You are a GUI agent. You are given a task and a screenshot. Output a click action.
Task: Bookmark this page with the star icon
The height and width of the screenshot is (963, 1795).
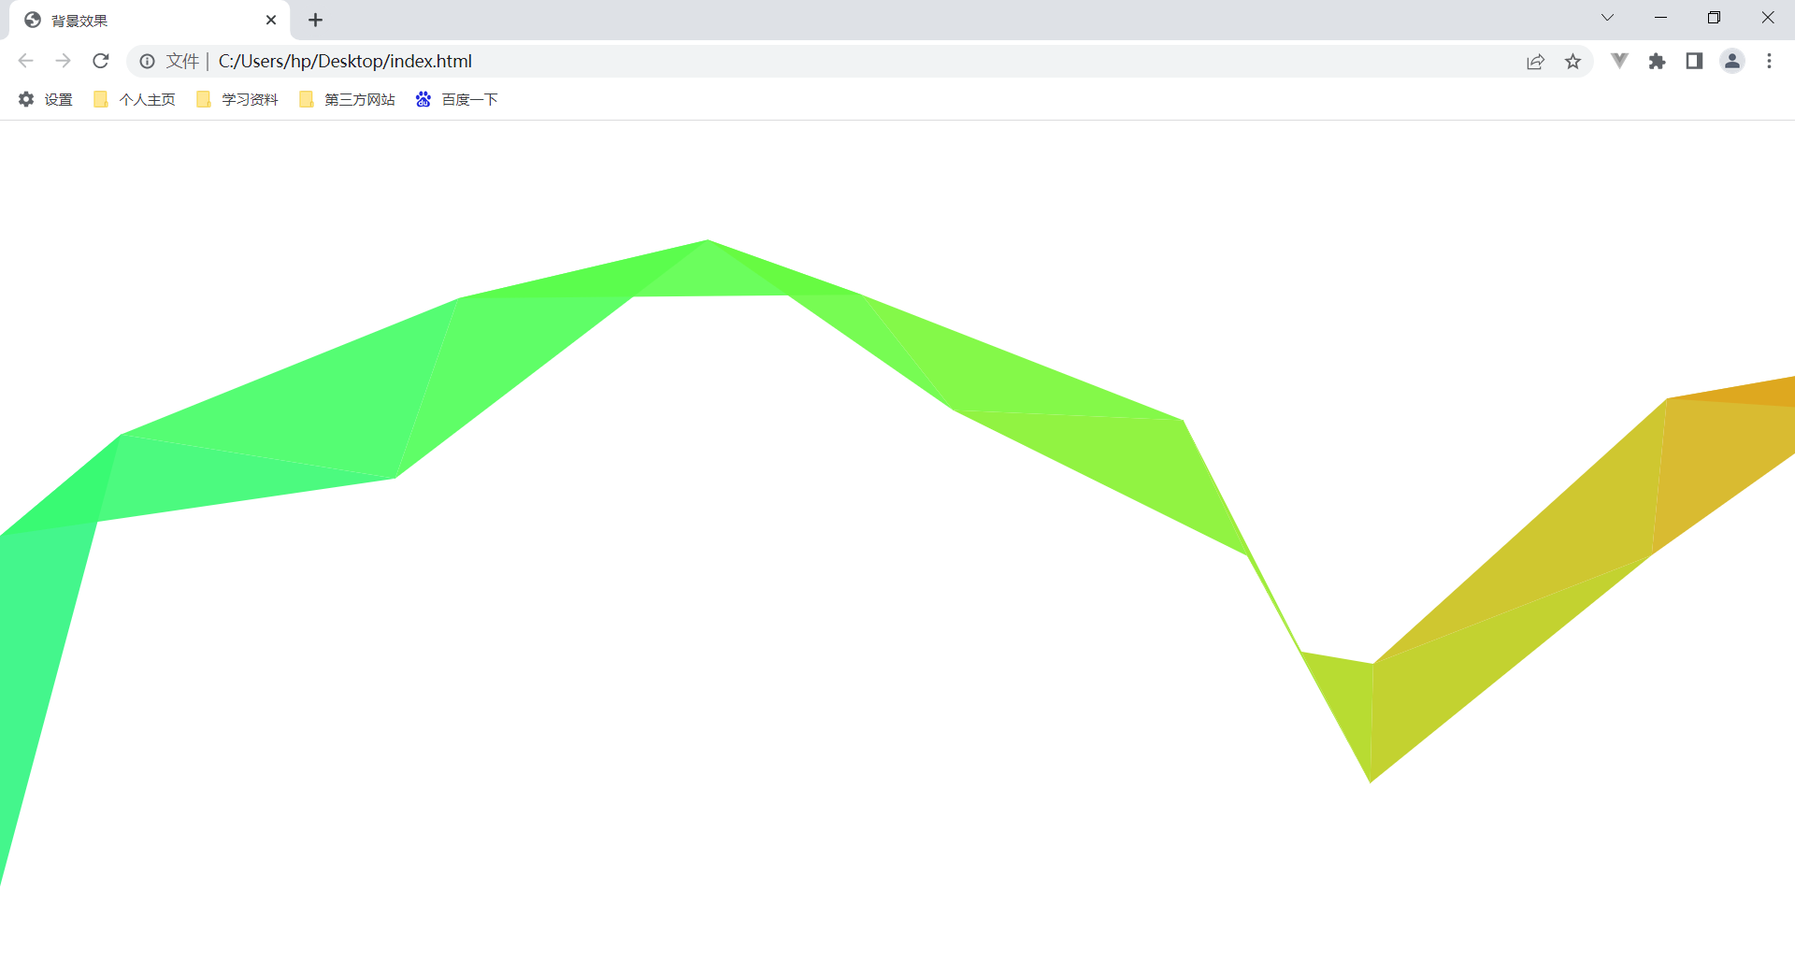click(1573, 61)
